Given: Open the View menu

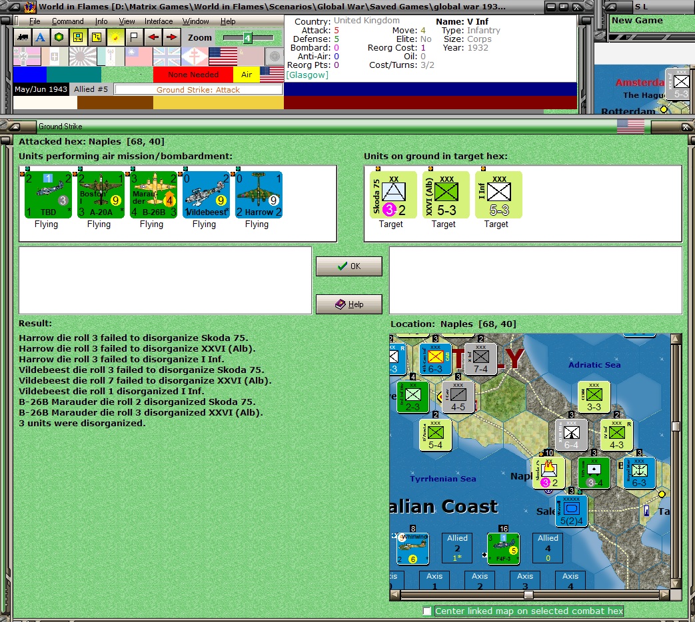Looking at the screenshot, I should click(x=127, y=21).
